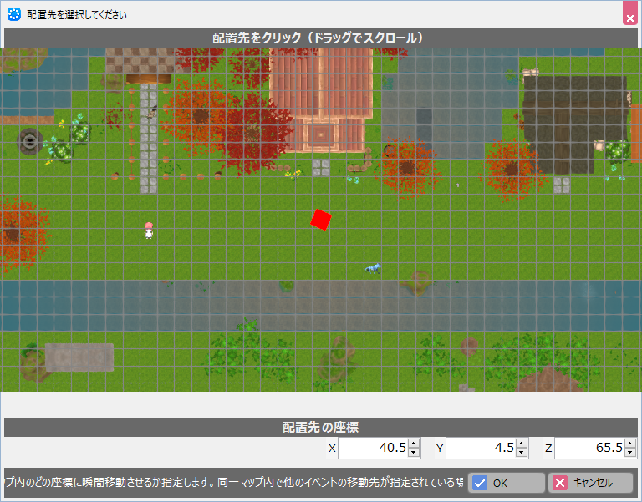Click the pink-haired character sprite
This screenshot has height=502, width=642.
tap(149, 231)
